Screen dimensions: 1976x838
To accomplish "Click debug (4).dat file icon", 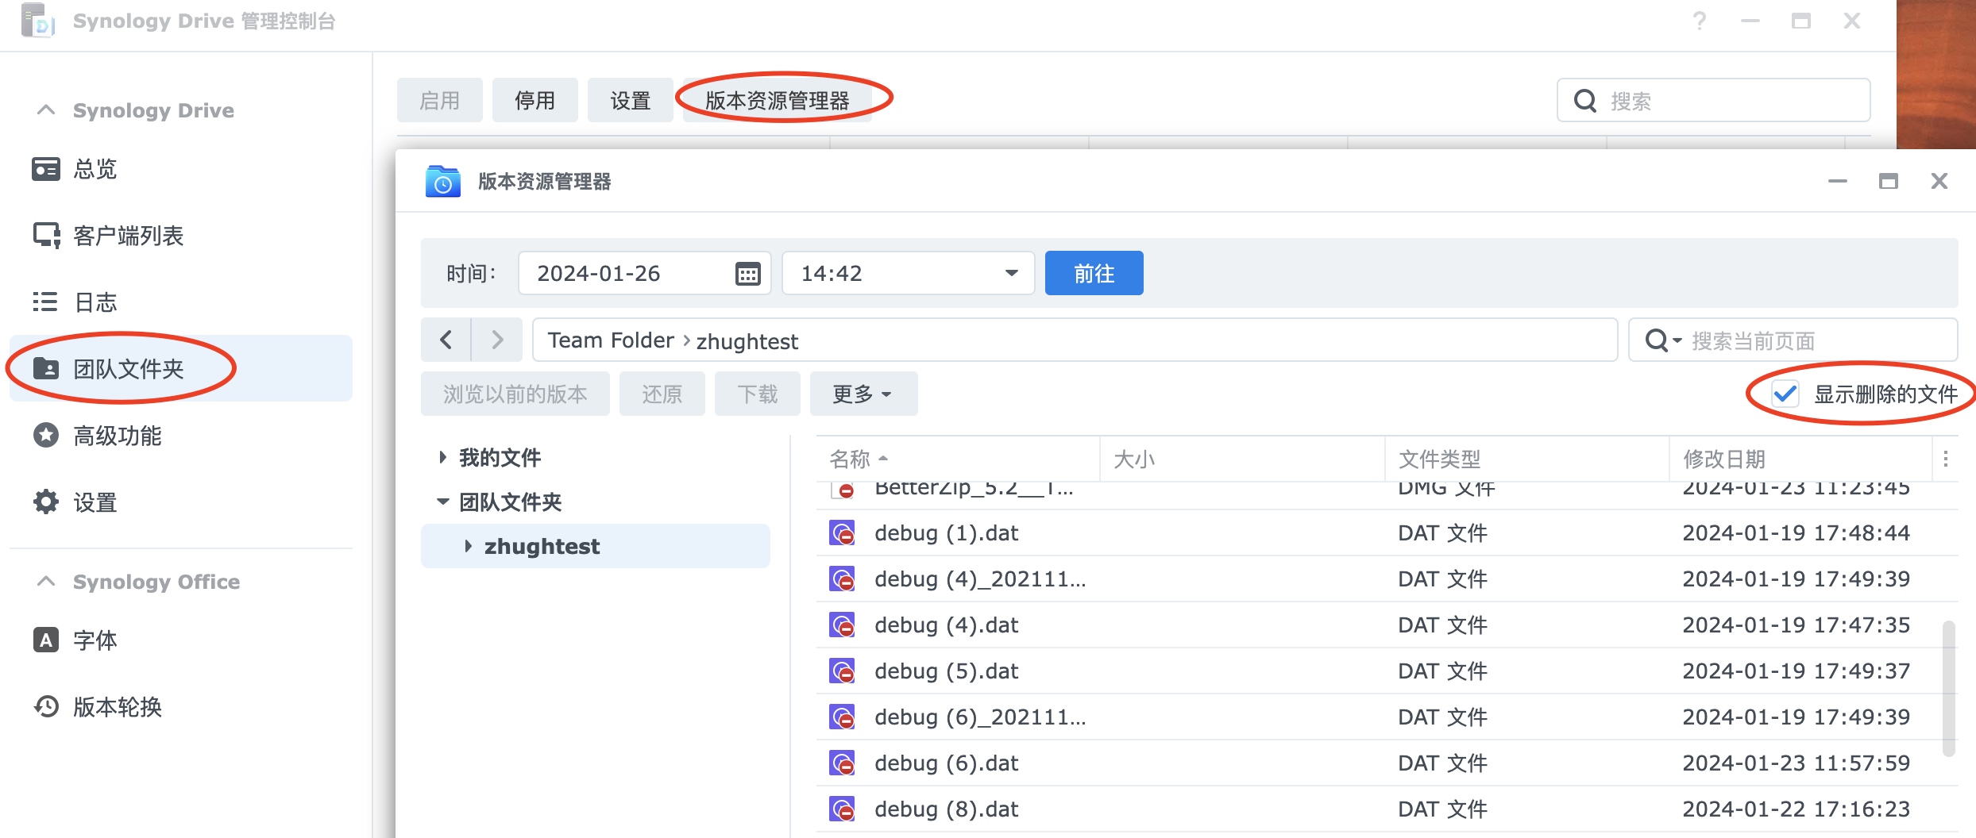I will click(842, 625).
